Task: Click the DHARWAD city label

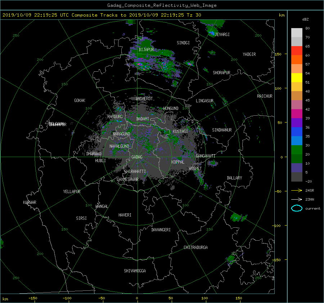Action: 94,154
